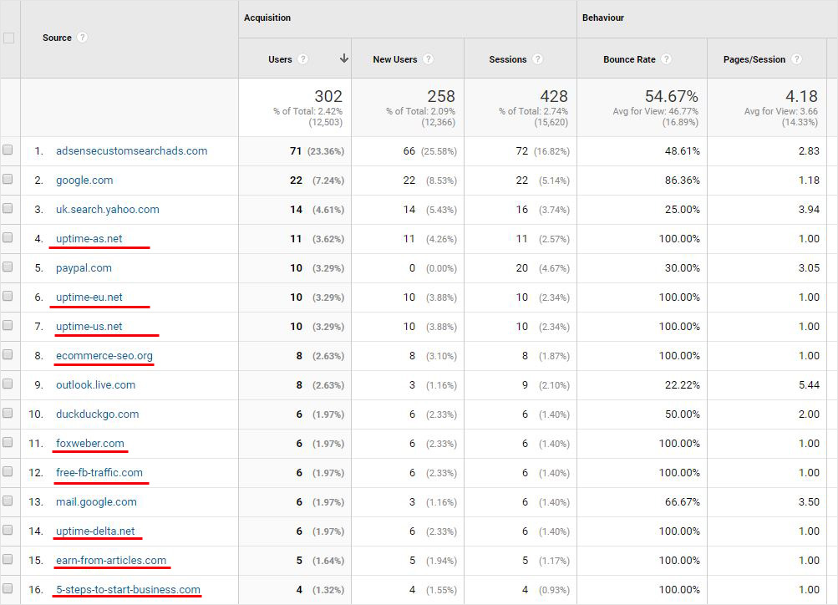The width and height of the screenshot is (838, 605).
Task: Sort by the Sessions column header
Action: pos(508,59)
